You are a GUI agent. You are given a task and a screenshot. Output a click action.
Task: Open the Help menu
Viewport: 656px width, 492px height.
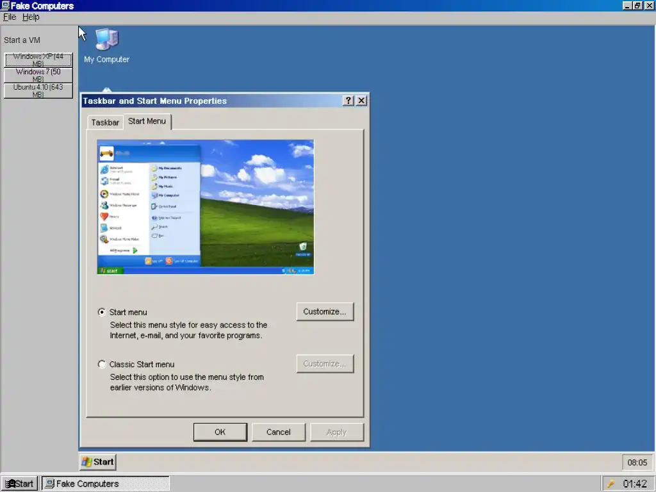(x=31, y=17)
